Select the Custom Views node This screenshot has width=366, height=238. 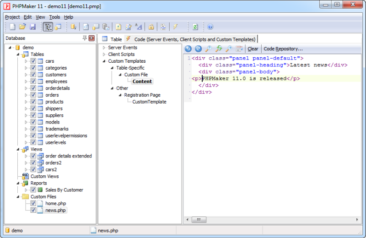click(44, 176)
